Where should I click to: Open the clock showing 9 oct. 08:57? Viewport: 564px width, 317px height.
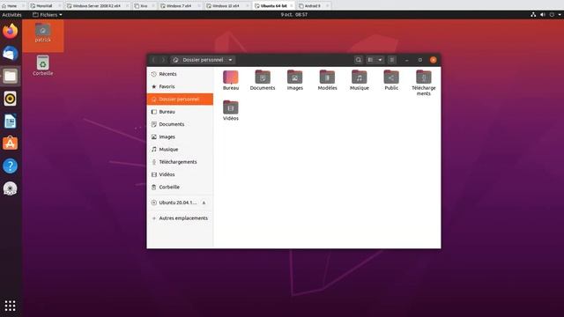(x=293, y=15)
